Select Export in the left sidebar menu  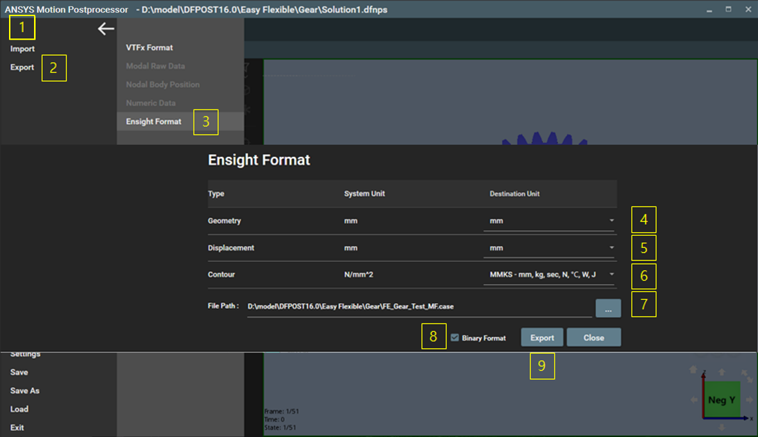(22, 67)
